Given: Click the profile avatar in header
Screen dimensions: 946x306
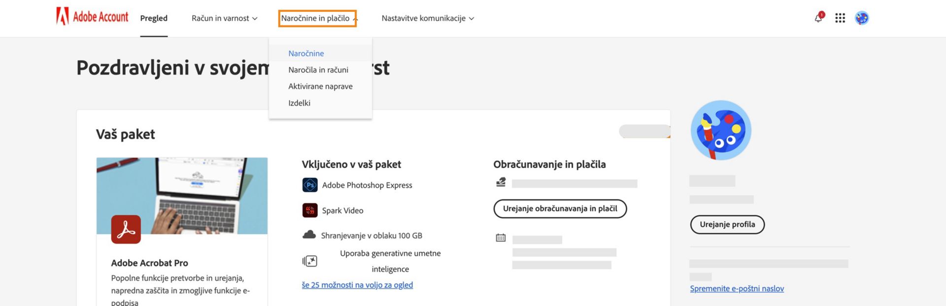Looking at the screenshot, I should coord(862,18).
